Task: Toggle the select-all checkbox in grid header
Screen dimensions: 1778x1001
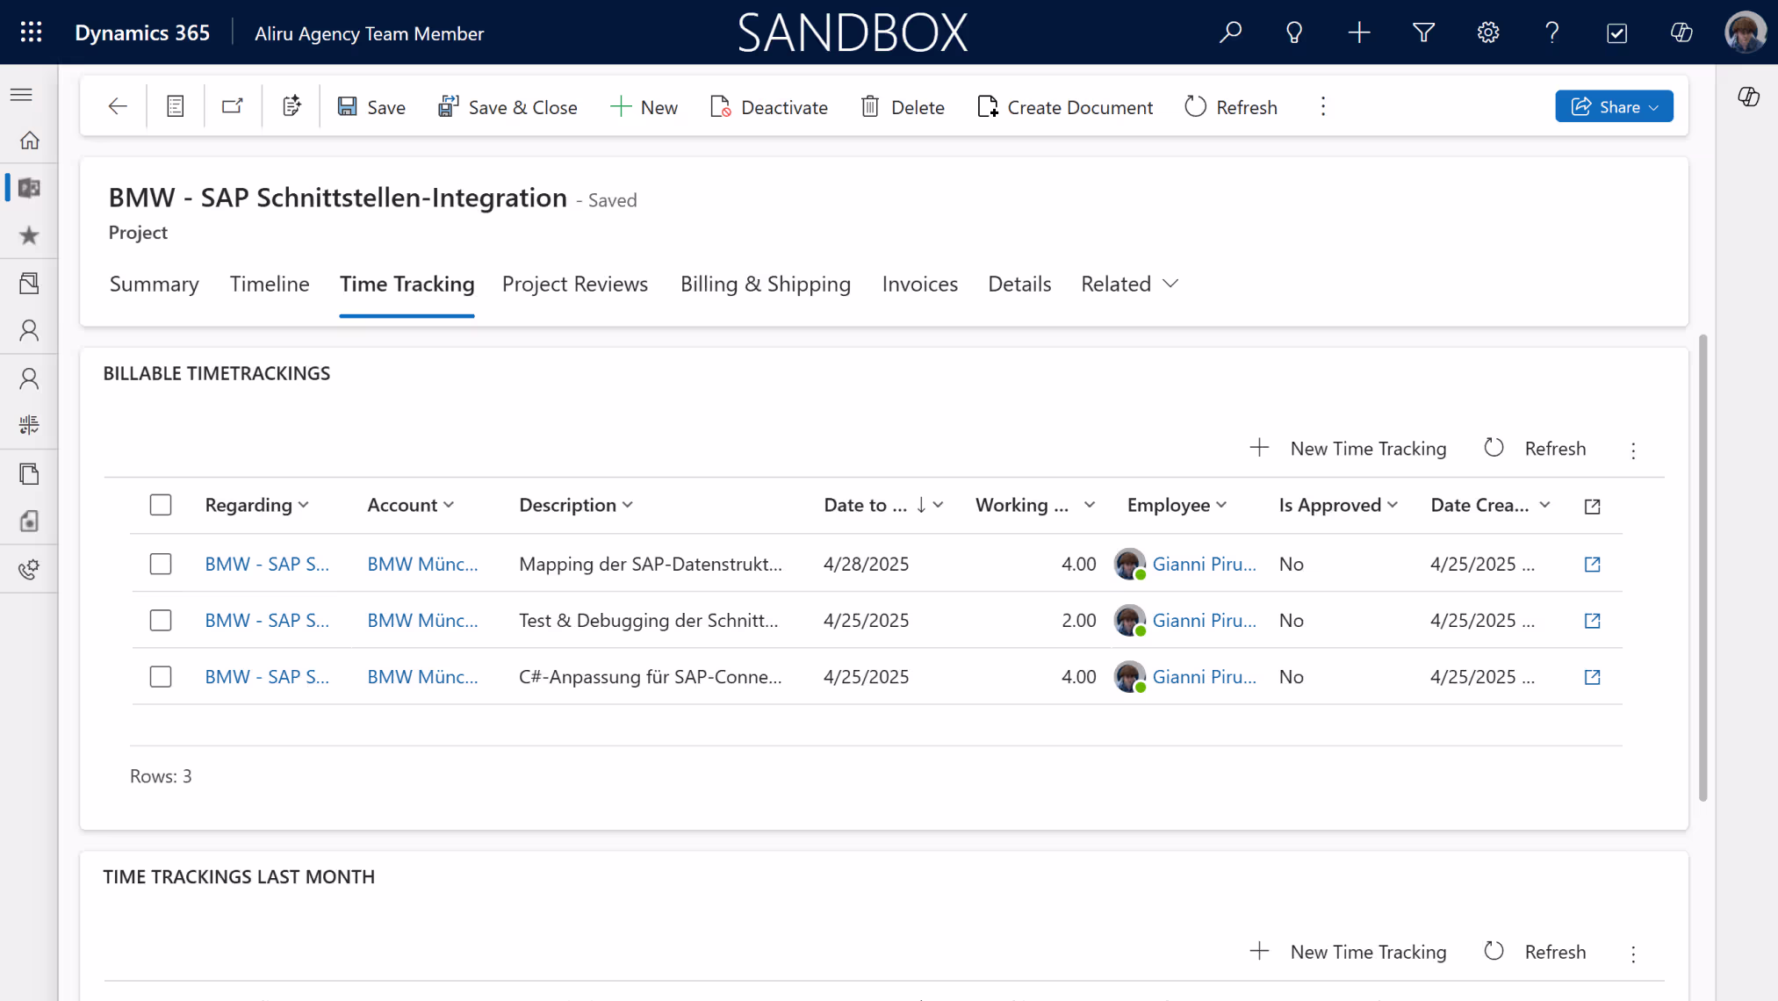Action: [161, 505]
